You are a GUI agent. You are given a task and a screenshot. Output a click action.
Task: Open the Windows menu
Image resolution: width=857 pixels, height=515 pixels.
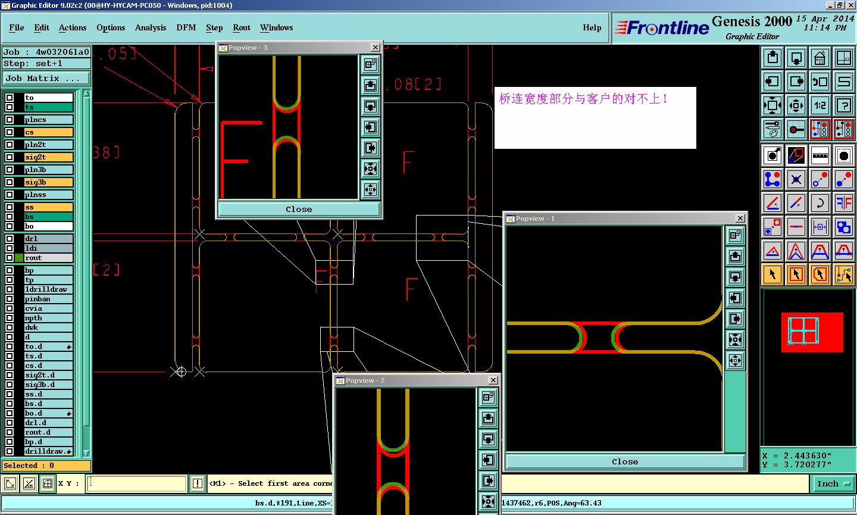click(277, 27)
